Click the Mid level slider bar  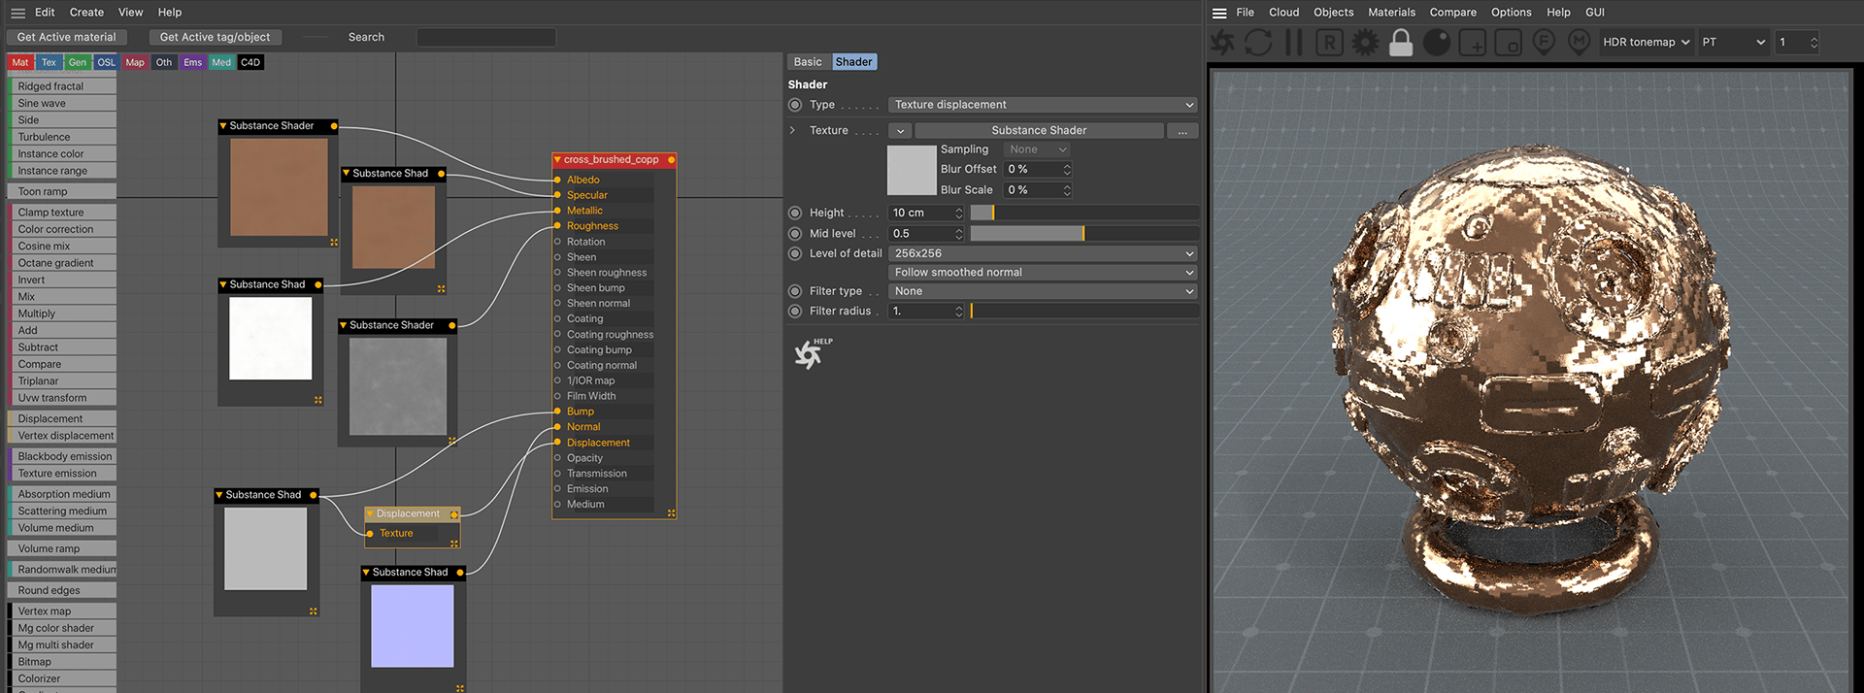[1083, 234]
